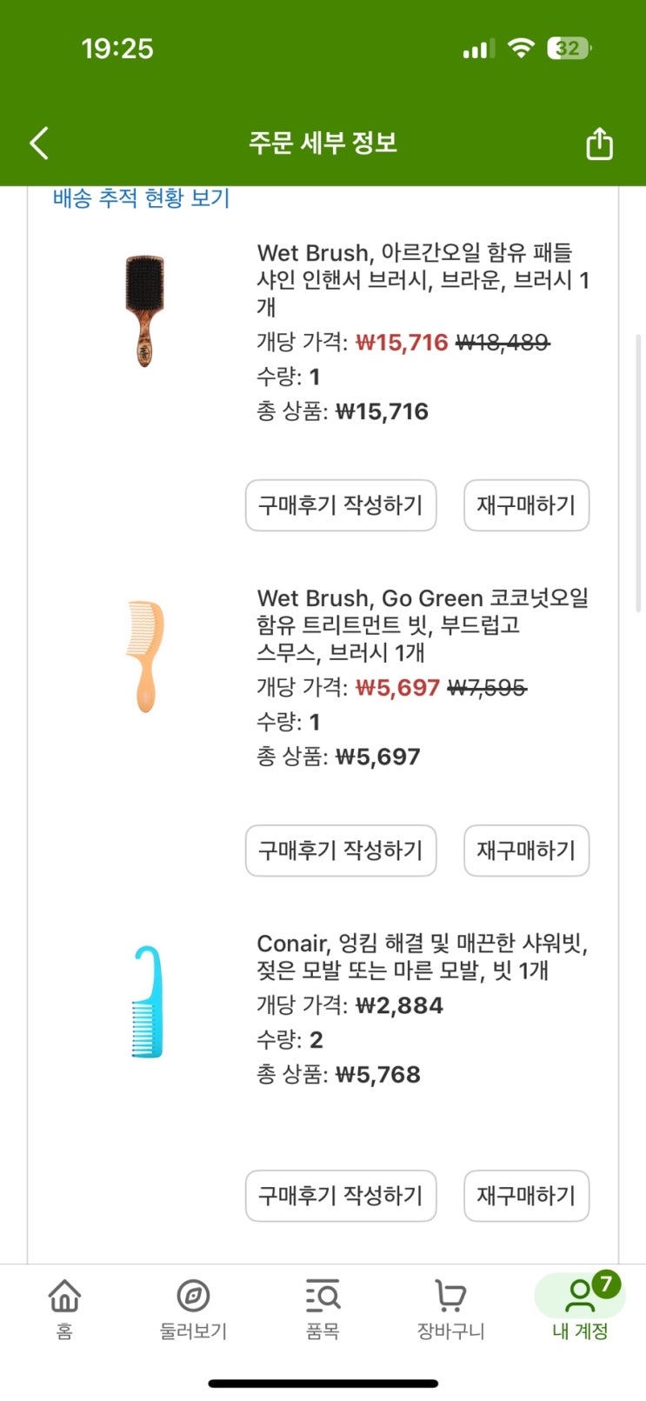Open the 둘러보기 compass tab

(x=193, y=1308)
